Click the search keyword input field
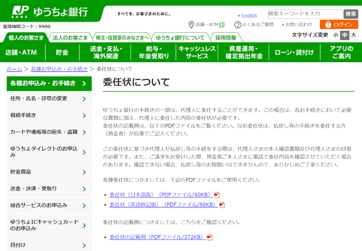 [304, 14]
